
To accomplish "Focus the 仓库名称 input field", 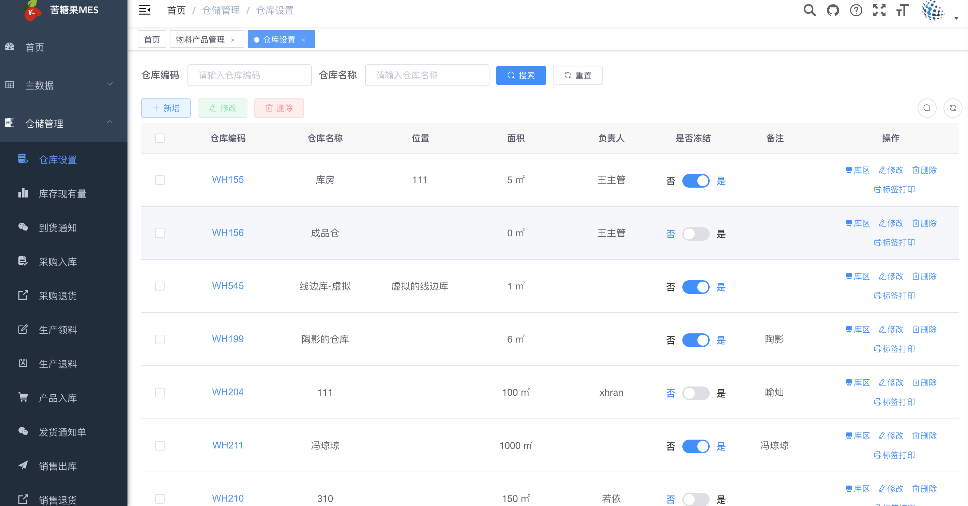I will coord(427,76).
